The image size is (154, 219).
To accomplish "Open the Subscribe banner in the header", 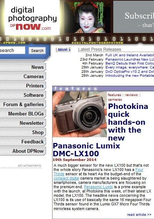I will [134, 17].
